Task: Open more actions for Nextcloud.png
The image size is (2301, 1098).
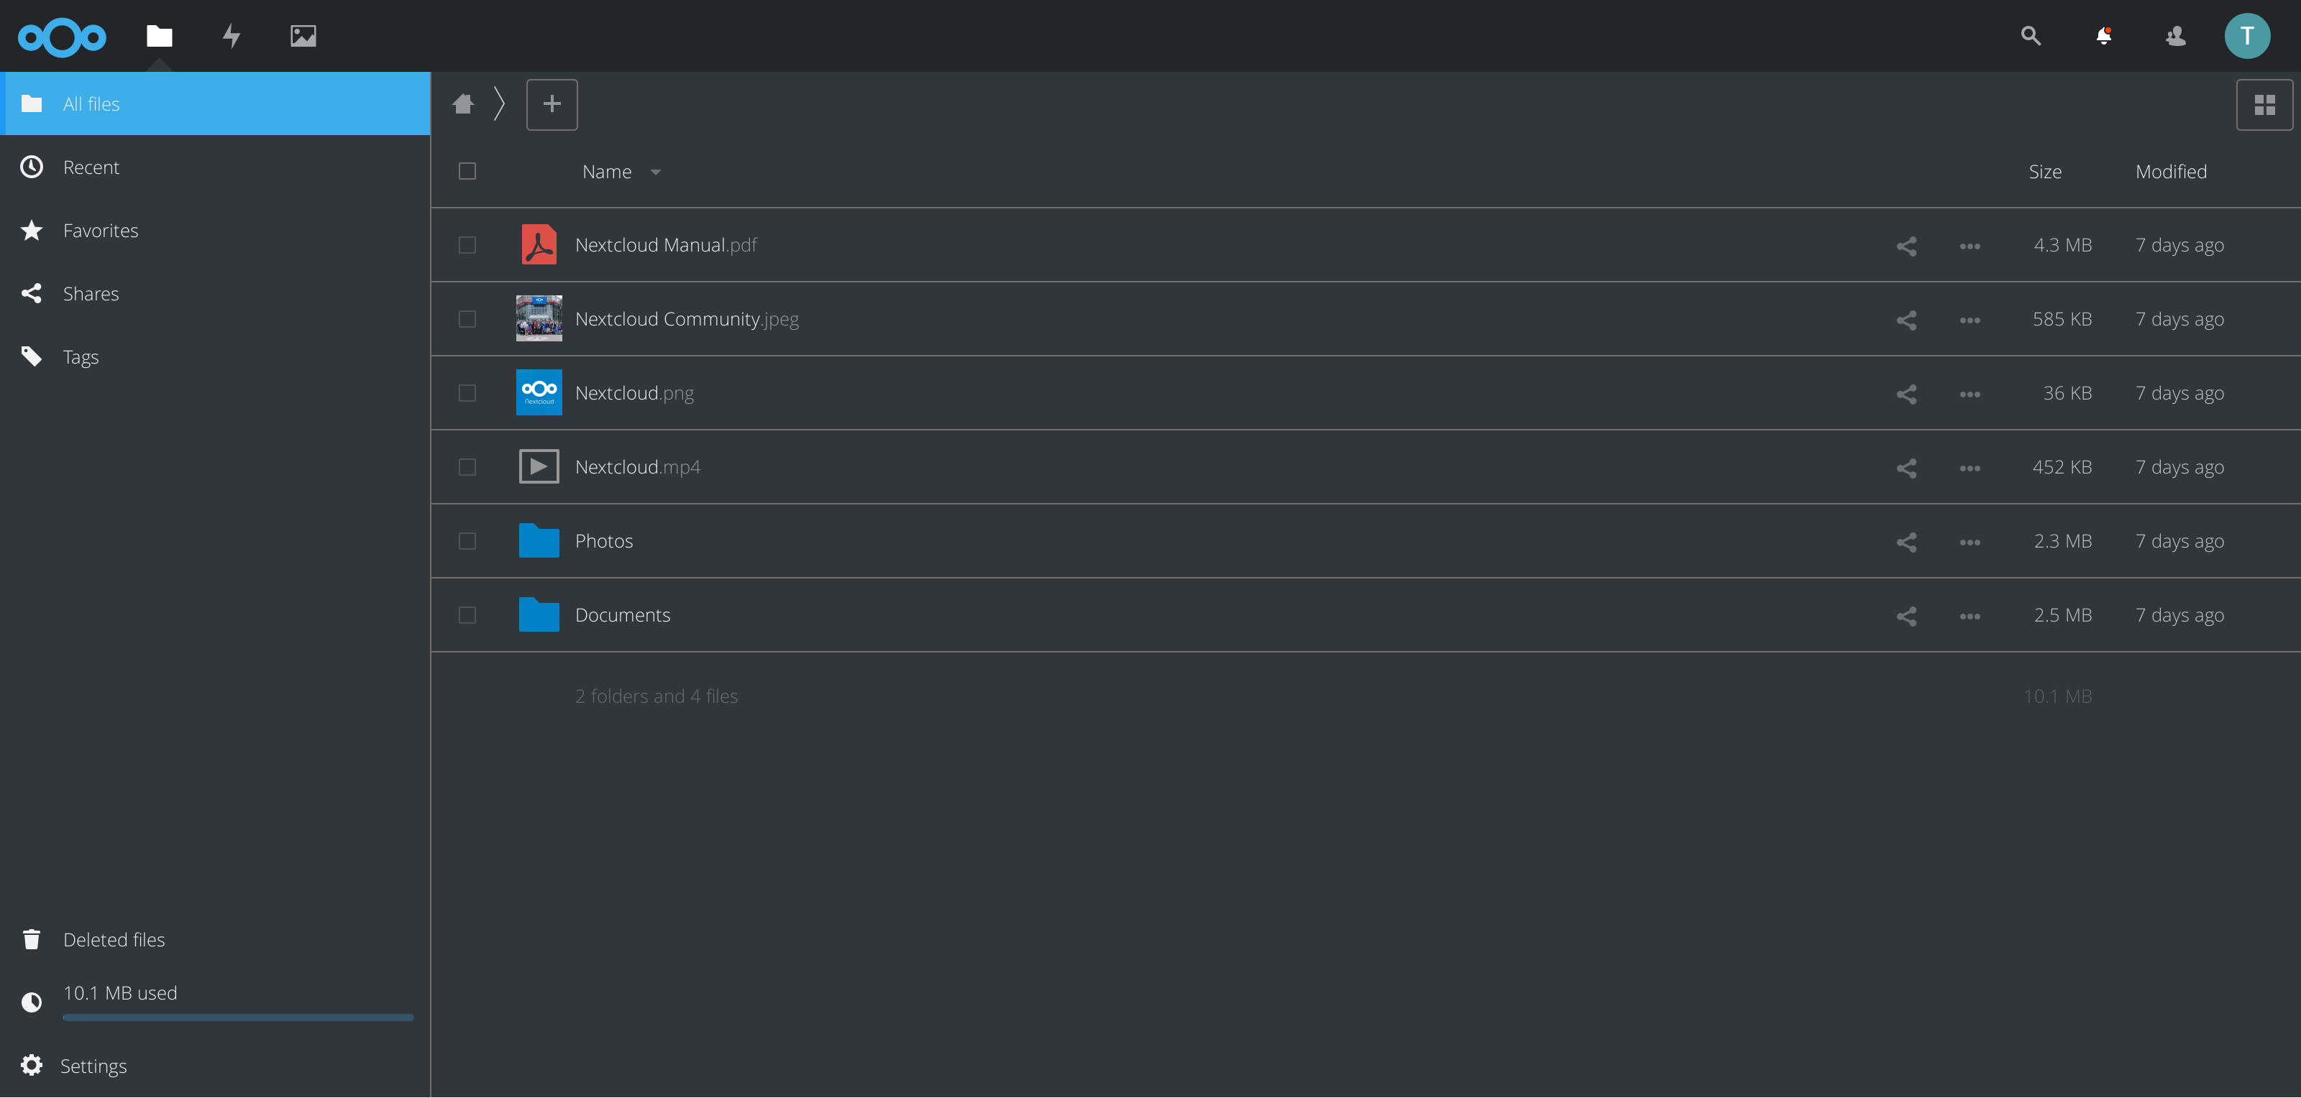Action: 1970,395
